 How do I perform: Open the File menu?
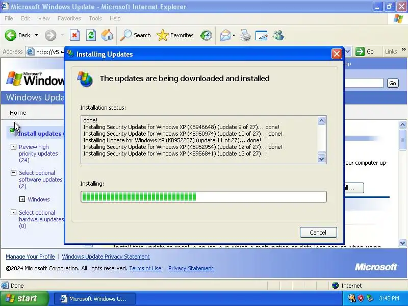pyautogui.click(x=9, y=18)
